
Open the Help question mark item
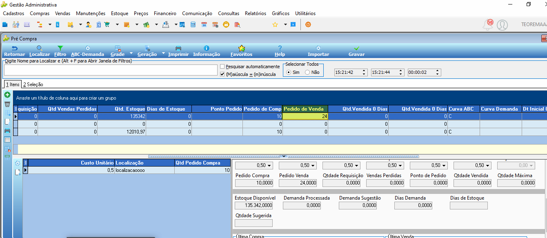280,51
